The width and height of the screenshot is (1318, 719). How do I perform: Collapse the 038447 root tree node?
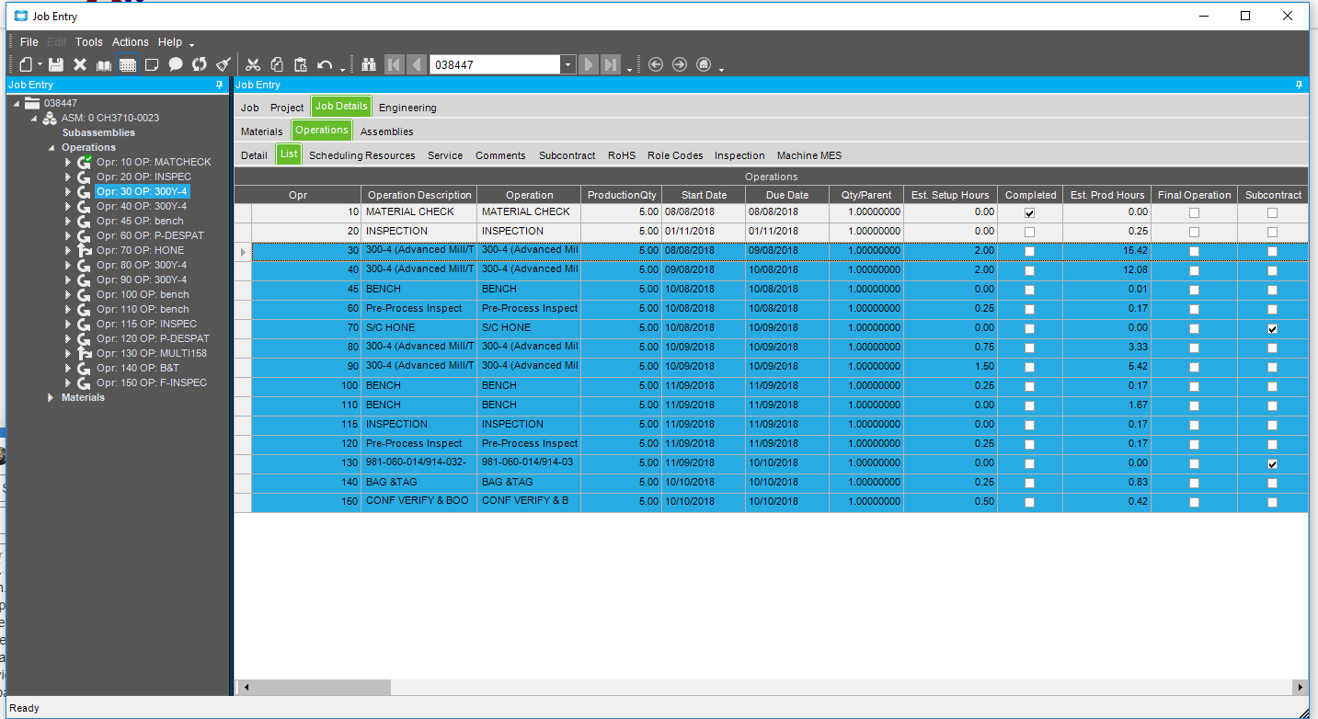pos(17,103)
